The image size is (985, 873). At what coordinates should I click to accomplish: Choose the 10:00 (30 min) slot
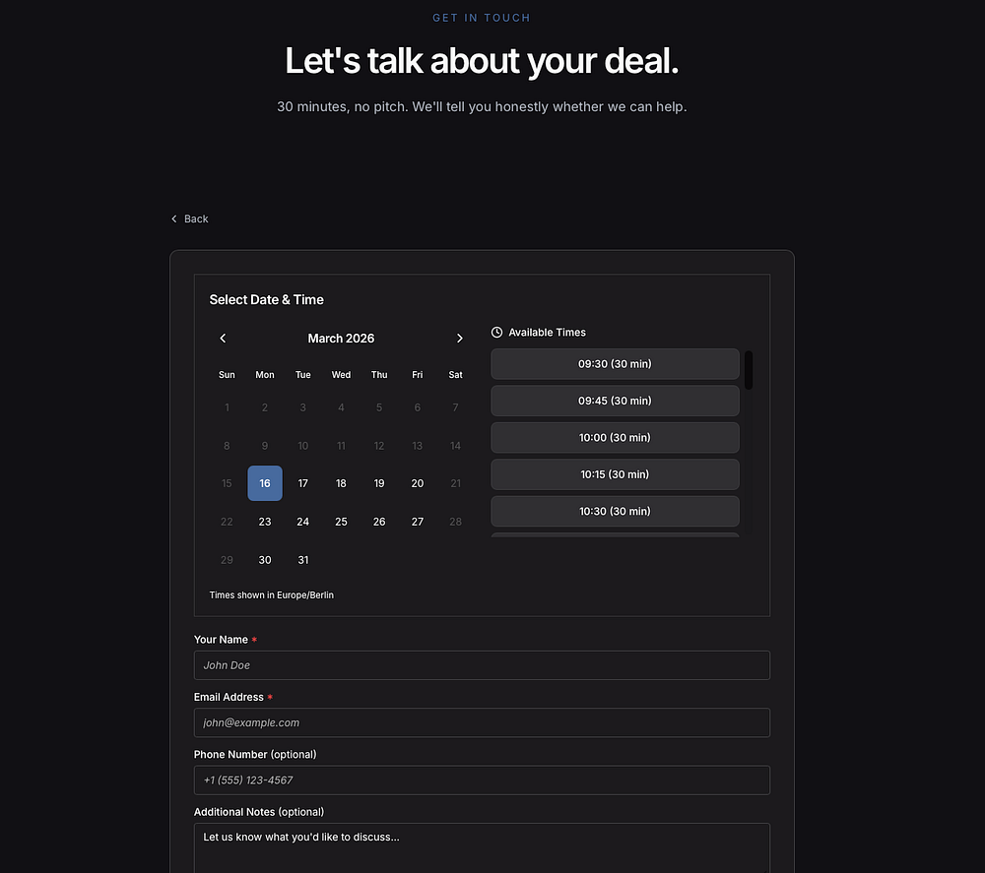[x=615, y=437]
